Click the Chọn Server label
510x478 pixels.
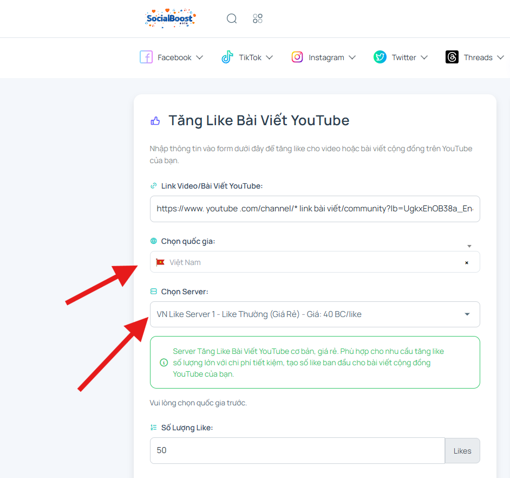(185, 292)
